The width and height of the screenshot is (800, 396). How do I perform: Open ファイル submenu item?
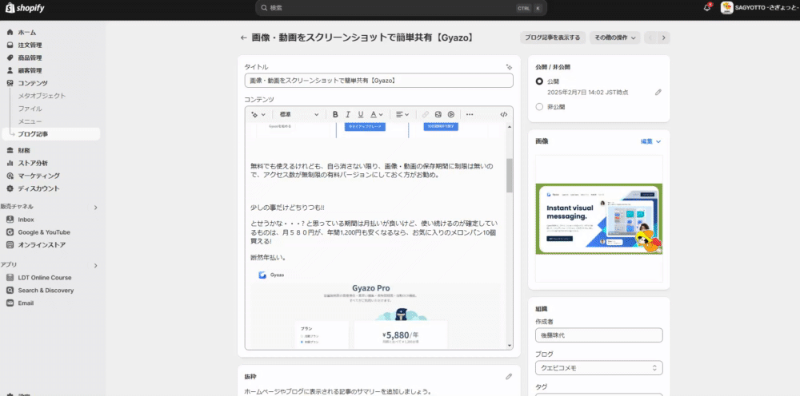[x=30, y=109]
